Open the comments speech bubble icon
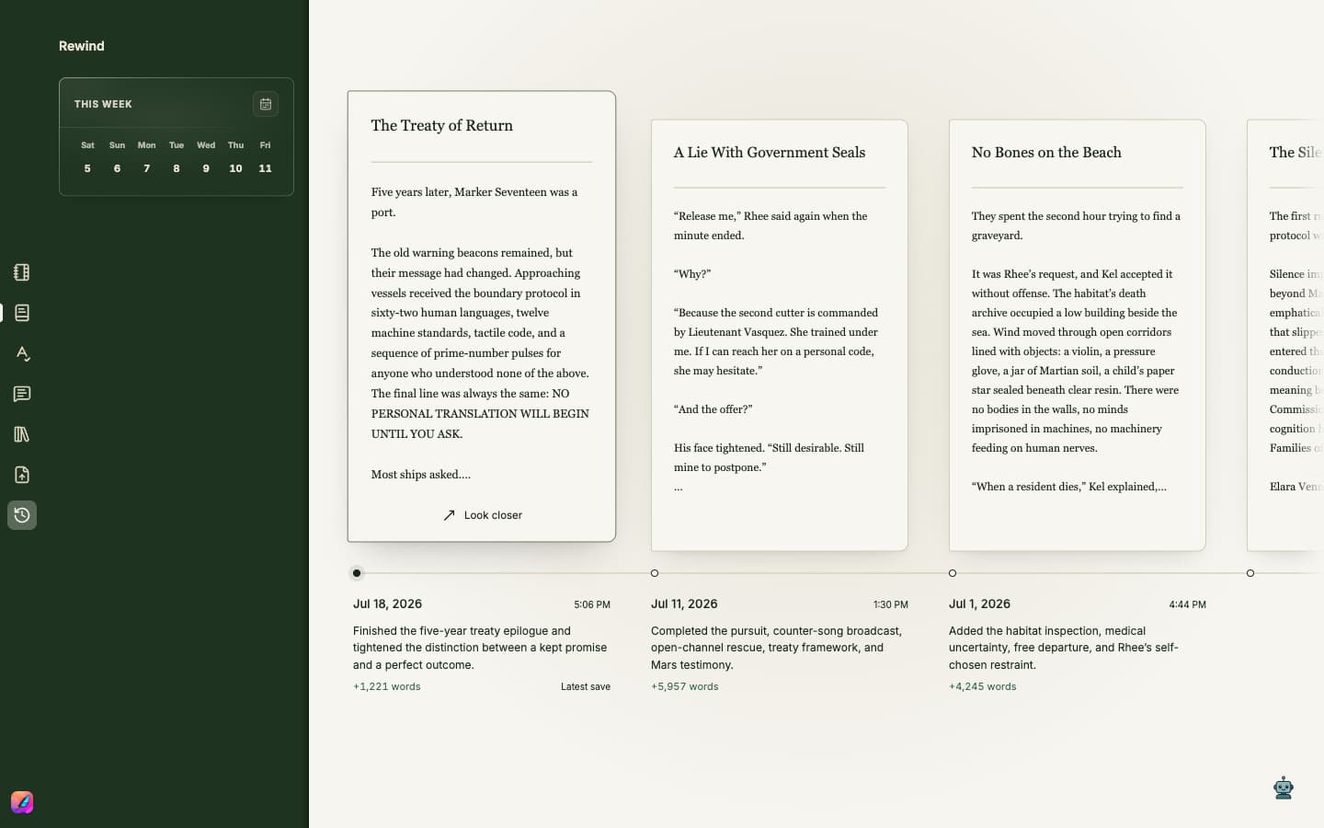 (x=22, y=394)
